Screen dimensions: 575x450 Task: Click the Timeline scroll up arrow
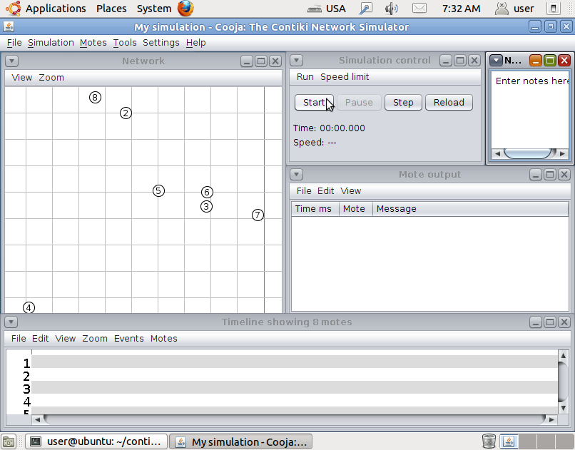(x=564, y=355)
